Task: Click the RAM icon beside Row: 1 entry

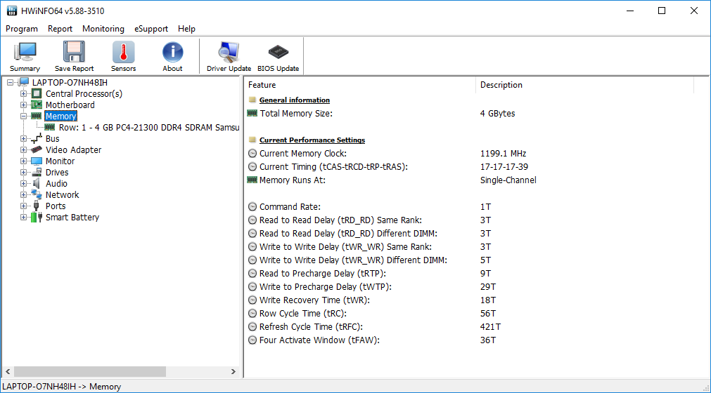Action: pos(50,128)
